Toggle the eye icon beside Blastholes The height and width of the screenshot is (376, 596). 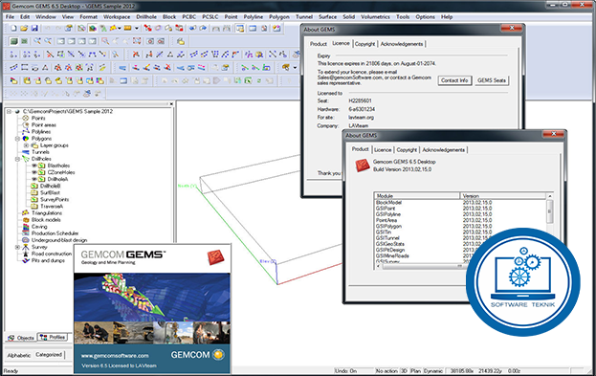34,166
